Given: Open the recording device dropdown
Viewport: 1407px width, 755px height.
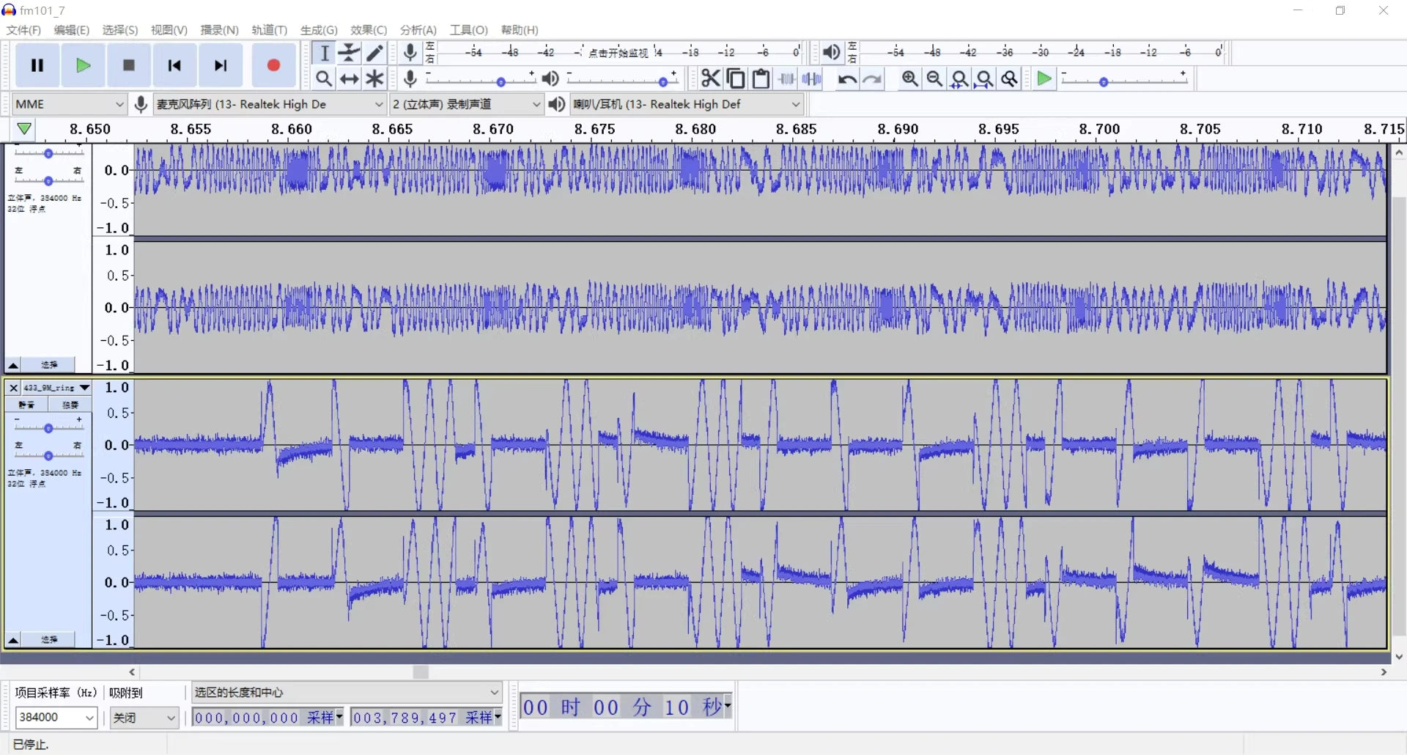Looking at the screenshot, I should pos(269,104).
